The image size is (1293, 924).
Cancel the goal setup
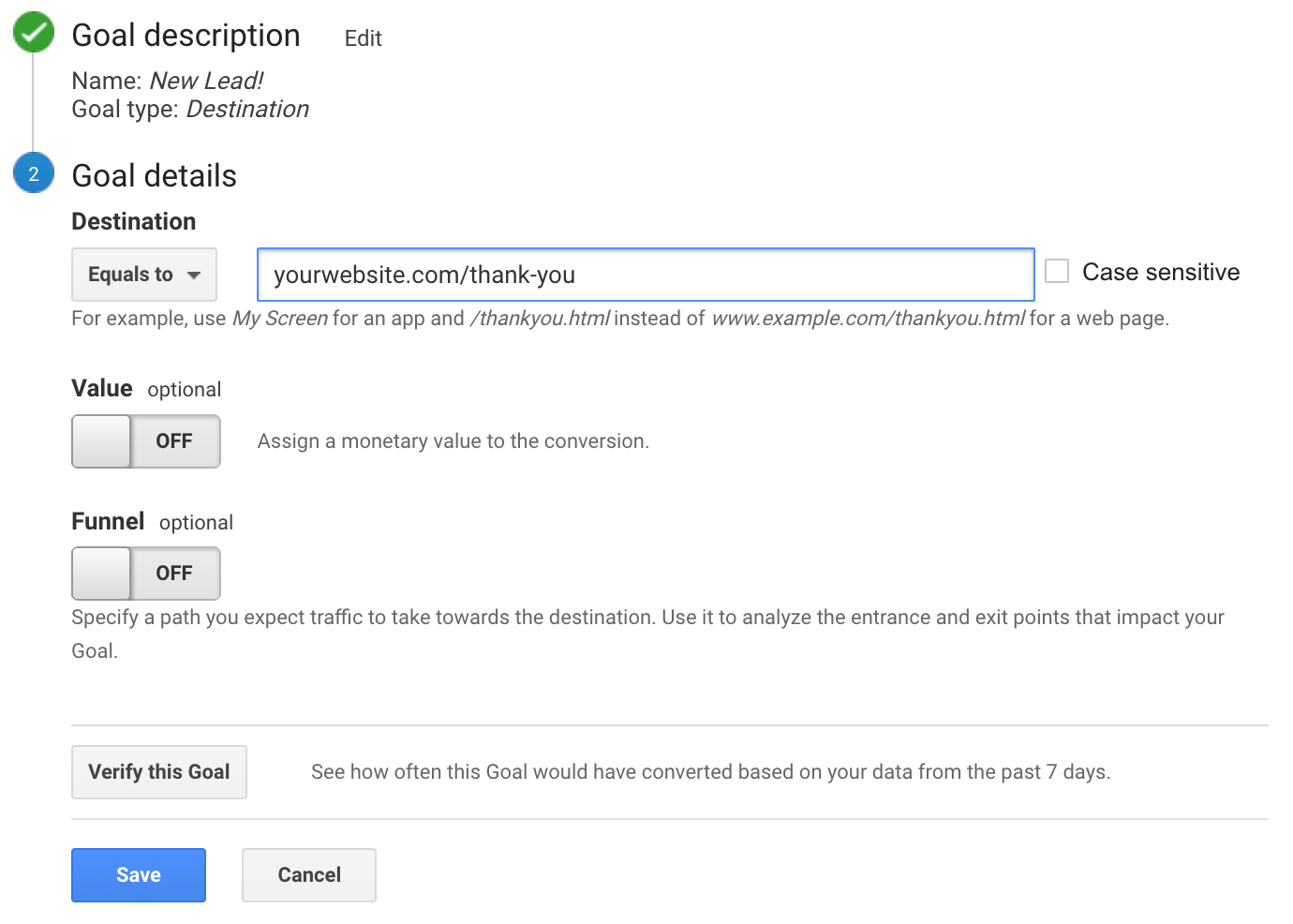[x=309, y=875]
